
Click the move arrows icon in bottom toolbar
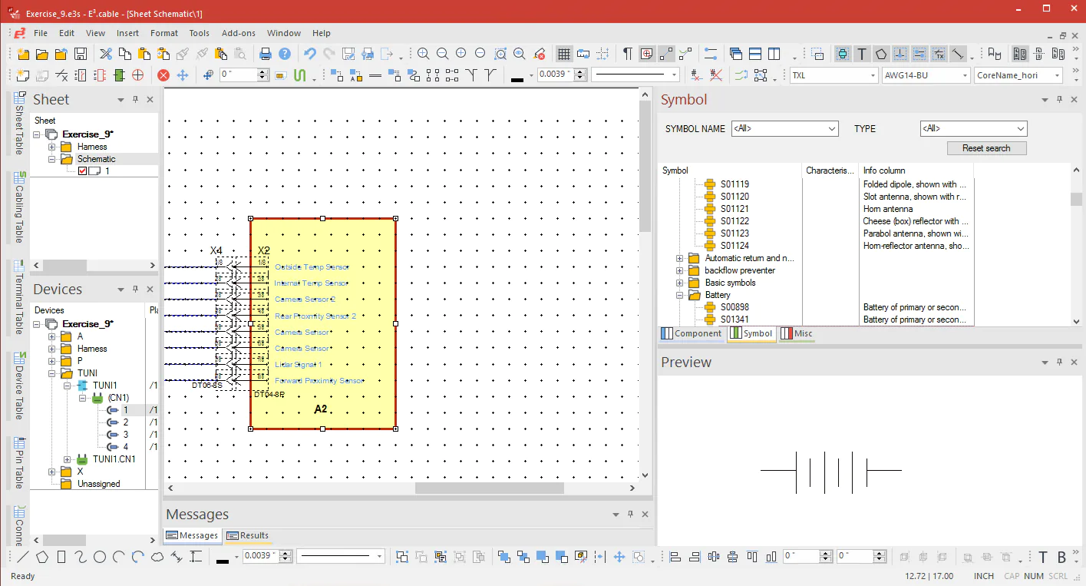[x=619, y=557]
